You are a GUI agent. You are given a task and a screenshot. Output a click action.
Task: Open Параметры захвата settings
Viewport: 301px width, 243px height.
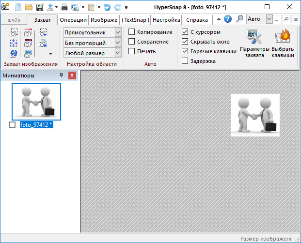tap(254, 44)
